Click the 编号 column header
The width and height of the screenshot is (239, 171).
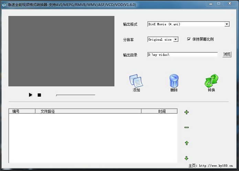click(22, 111)
